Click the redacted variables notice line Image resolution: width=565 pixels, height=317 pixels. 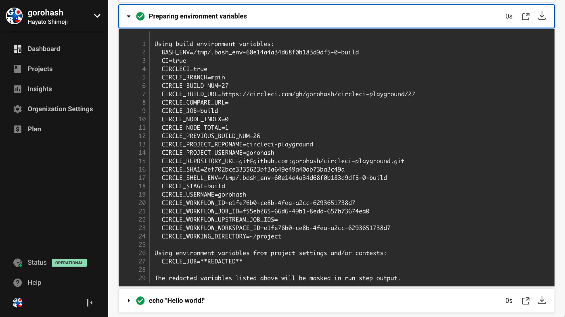(277, 278)
